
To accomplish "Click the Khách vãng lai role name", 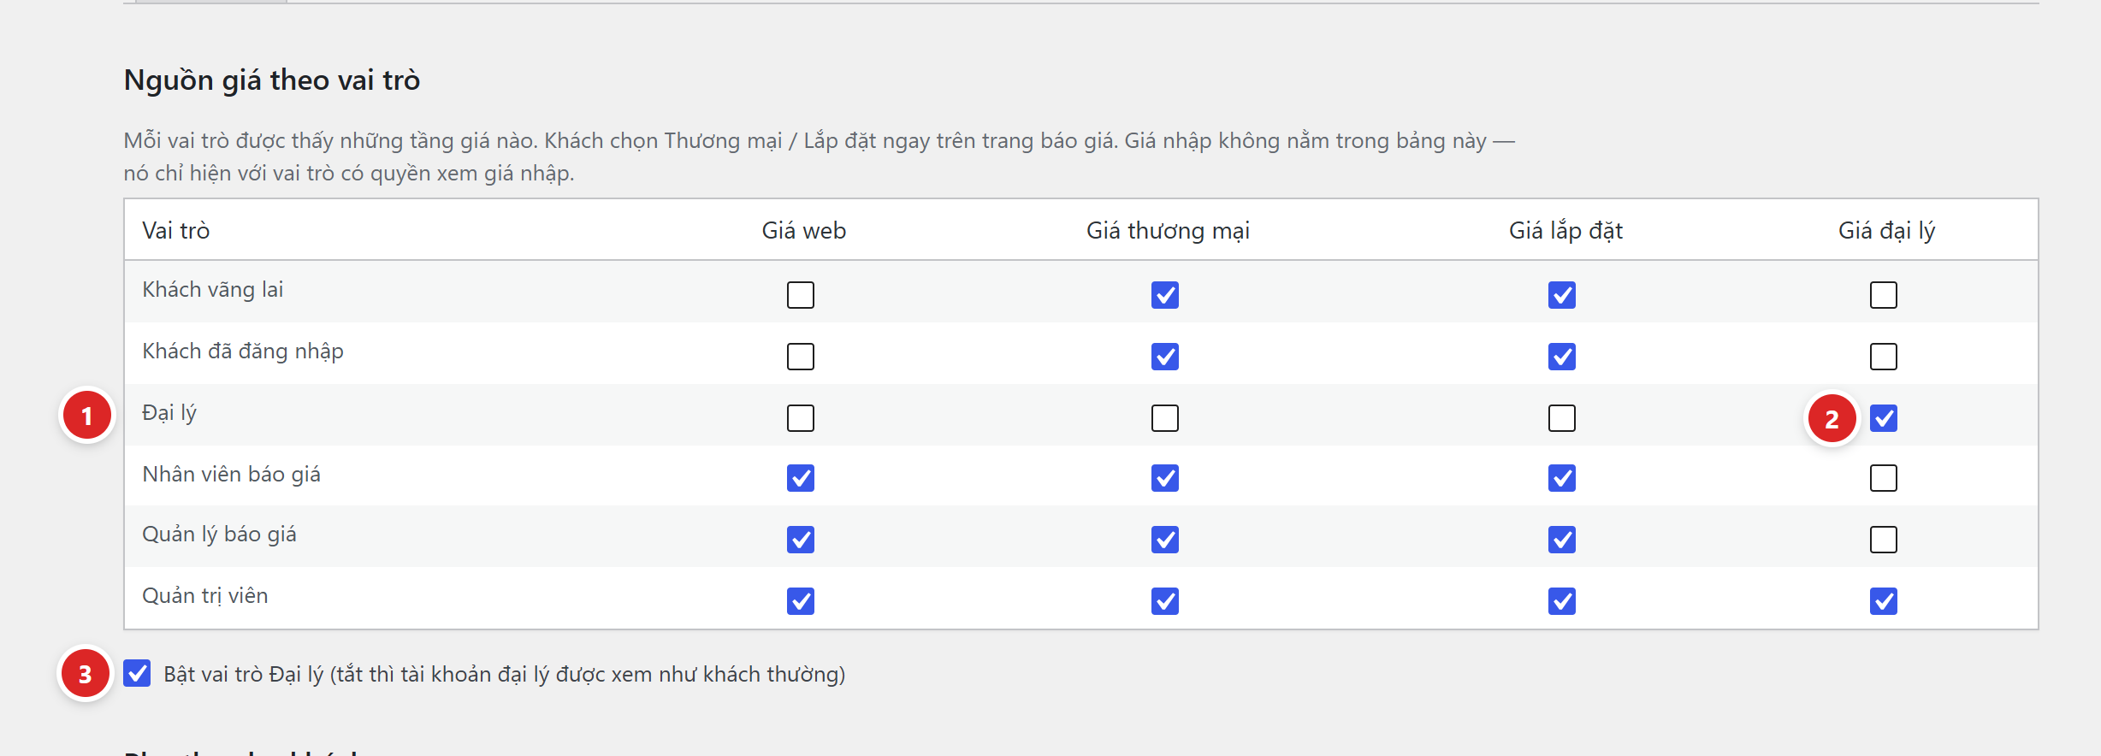I will (x=213, y=290).
